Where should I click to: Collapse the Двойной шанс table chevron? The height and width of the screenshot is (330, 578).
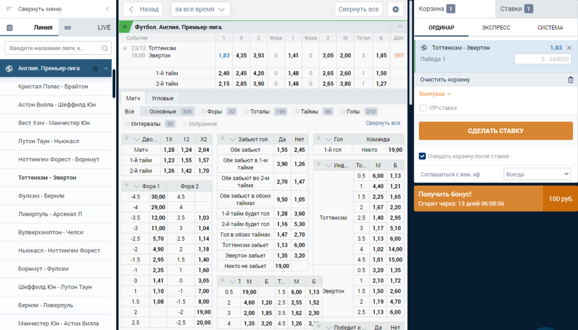coord(137,139)
